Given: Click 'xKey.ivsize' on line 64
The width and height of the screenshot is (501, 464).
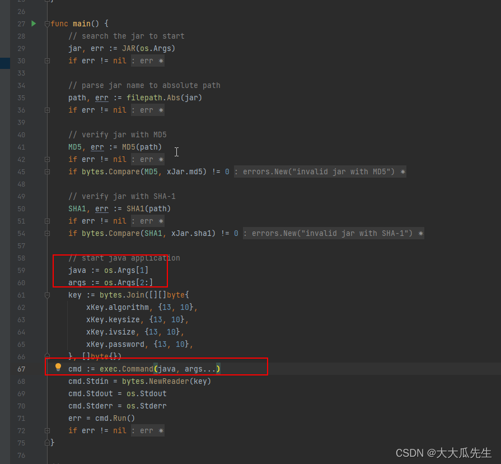Looking at the screenshot, I should (x=111, y=332).
